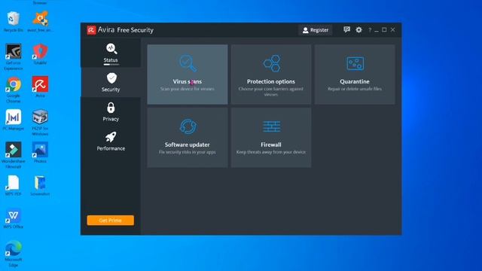Click the orange Get Prime button

[x=111, y=221]
